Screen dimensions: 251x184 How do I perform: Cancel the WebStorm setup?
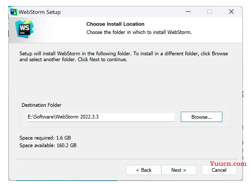tap(219, 170)
